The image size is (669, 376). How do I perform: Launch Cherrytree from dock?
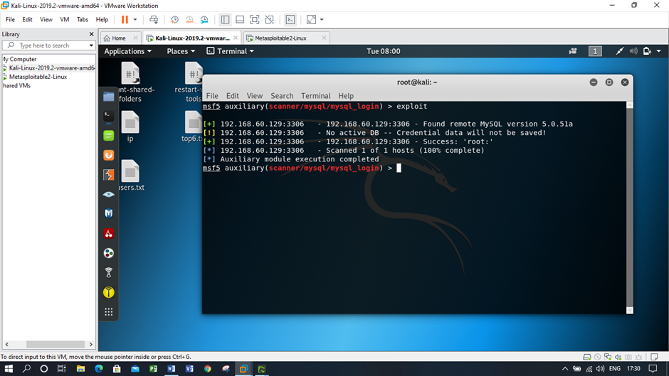click(109, 234)
